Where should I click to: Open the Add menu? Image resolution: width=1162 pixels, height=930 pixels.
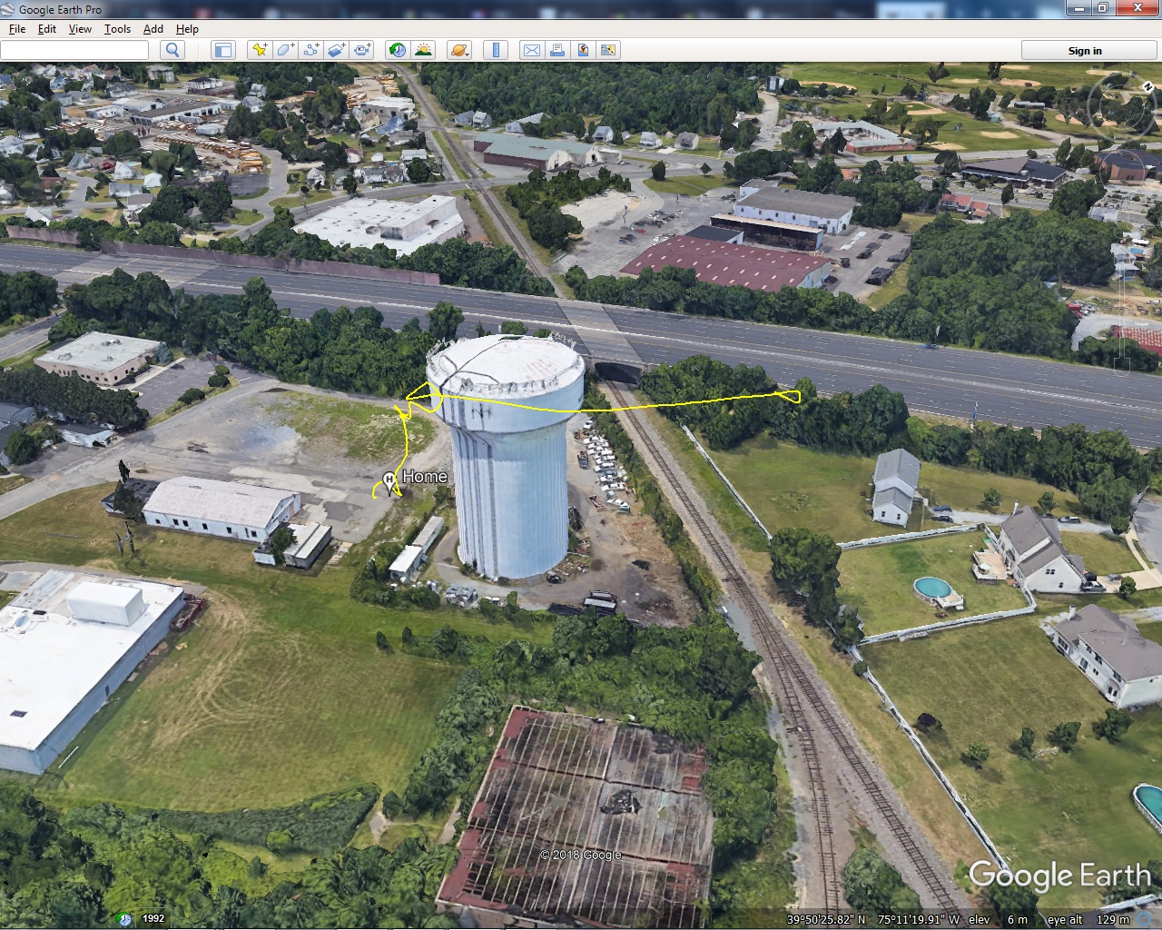coord(153,28)
